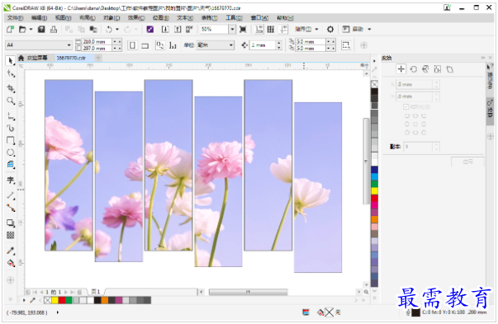Select the Rectangle tool
The image size is (498, 324).
[11, 140]
